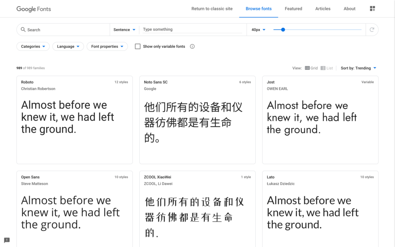Screen dimensions: 395x247
Task: Expand the Categories filter dropdown
Action: (x=33, y=46)
